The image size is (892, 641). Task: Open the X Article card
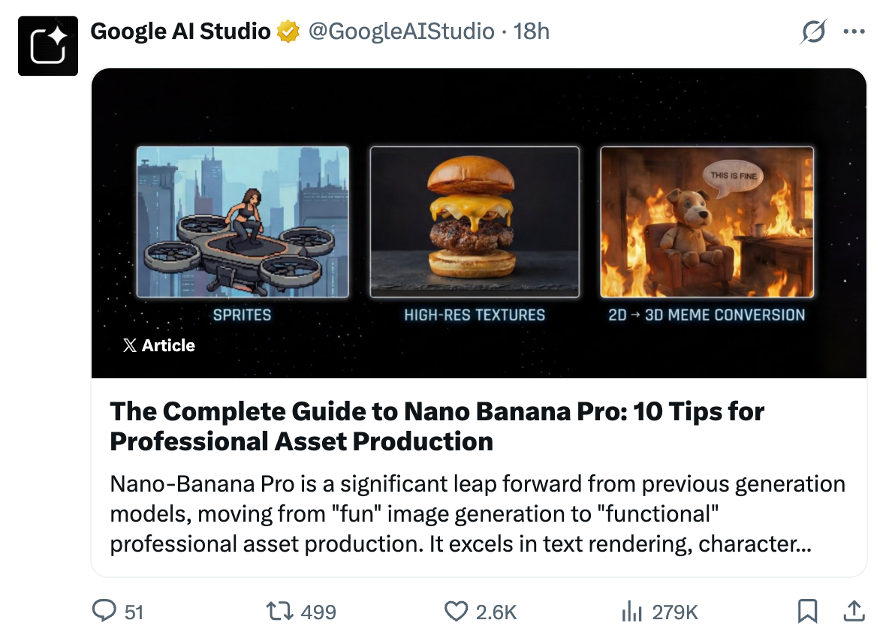[x=159, y=345]
